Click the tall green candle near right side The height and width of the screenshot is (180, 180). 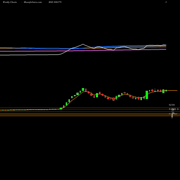(x=147, y=95)
